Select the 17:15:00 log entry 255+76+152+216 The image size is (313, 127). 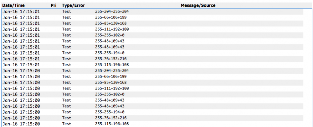110,118
